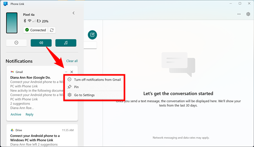Dismiss the Gmail notification

click(x=72, y=72)
